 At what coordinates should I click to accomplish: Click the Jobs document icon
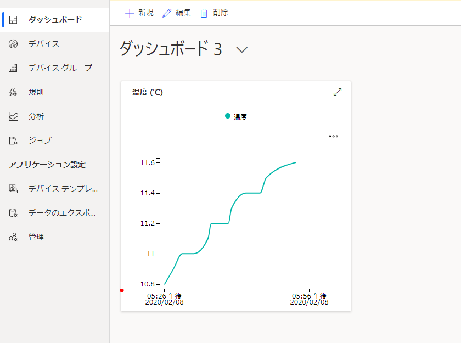pyautogui.click(x=14, y=140)
